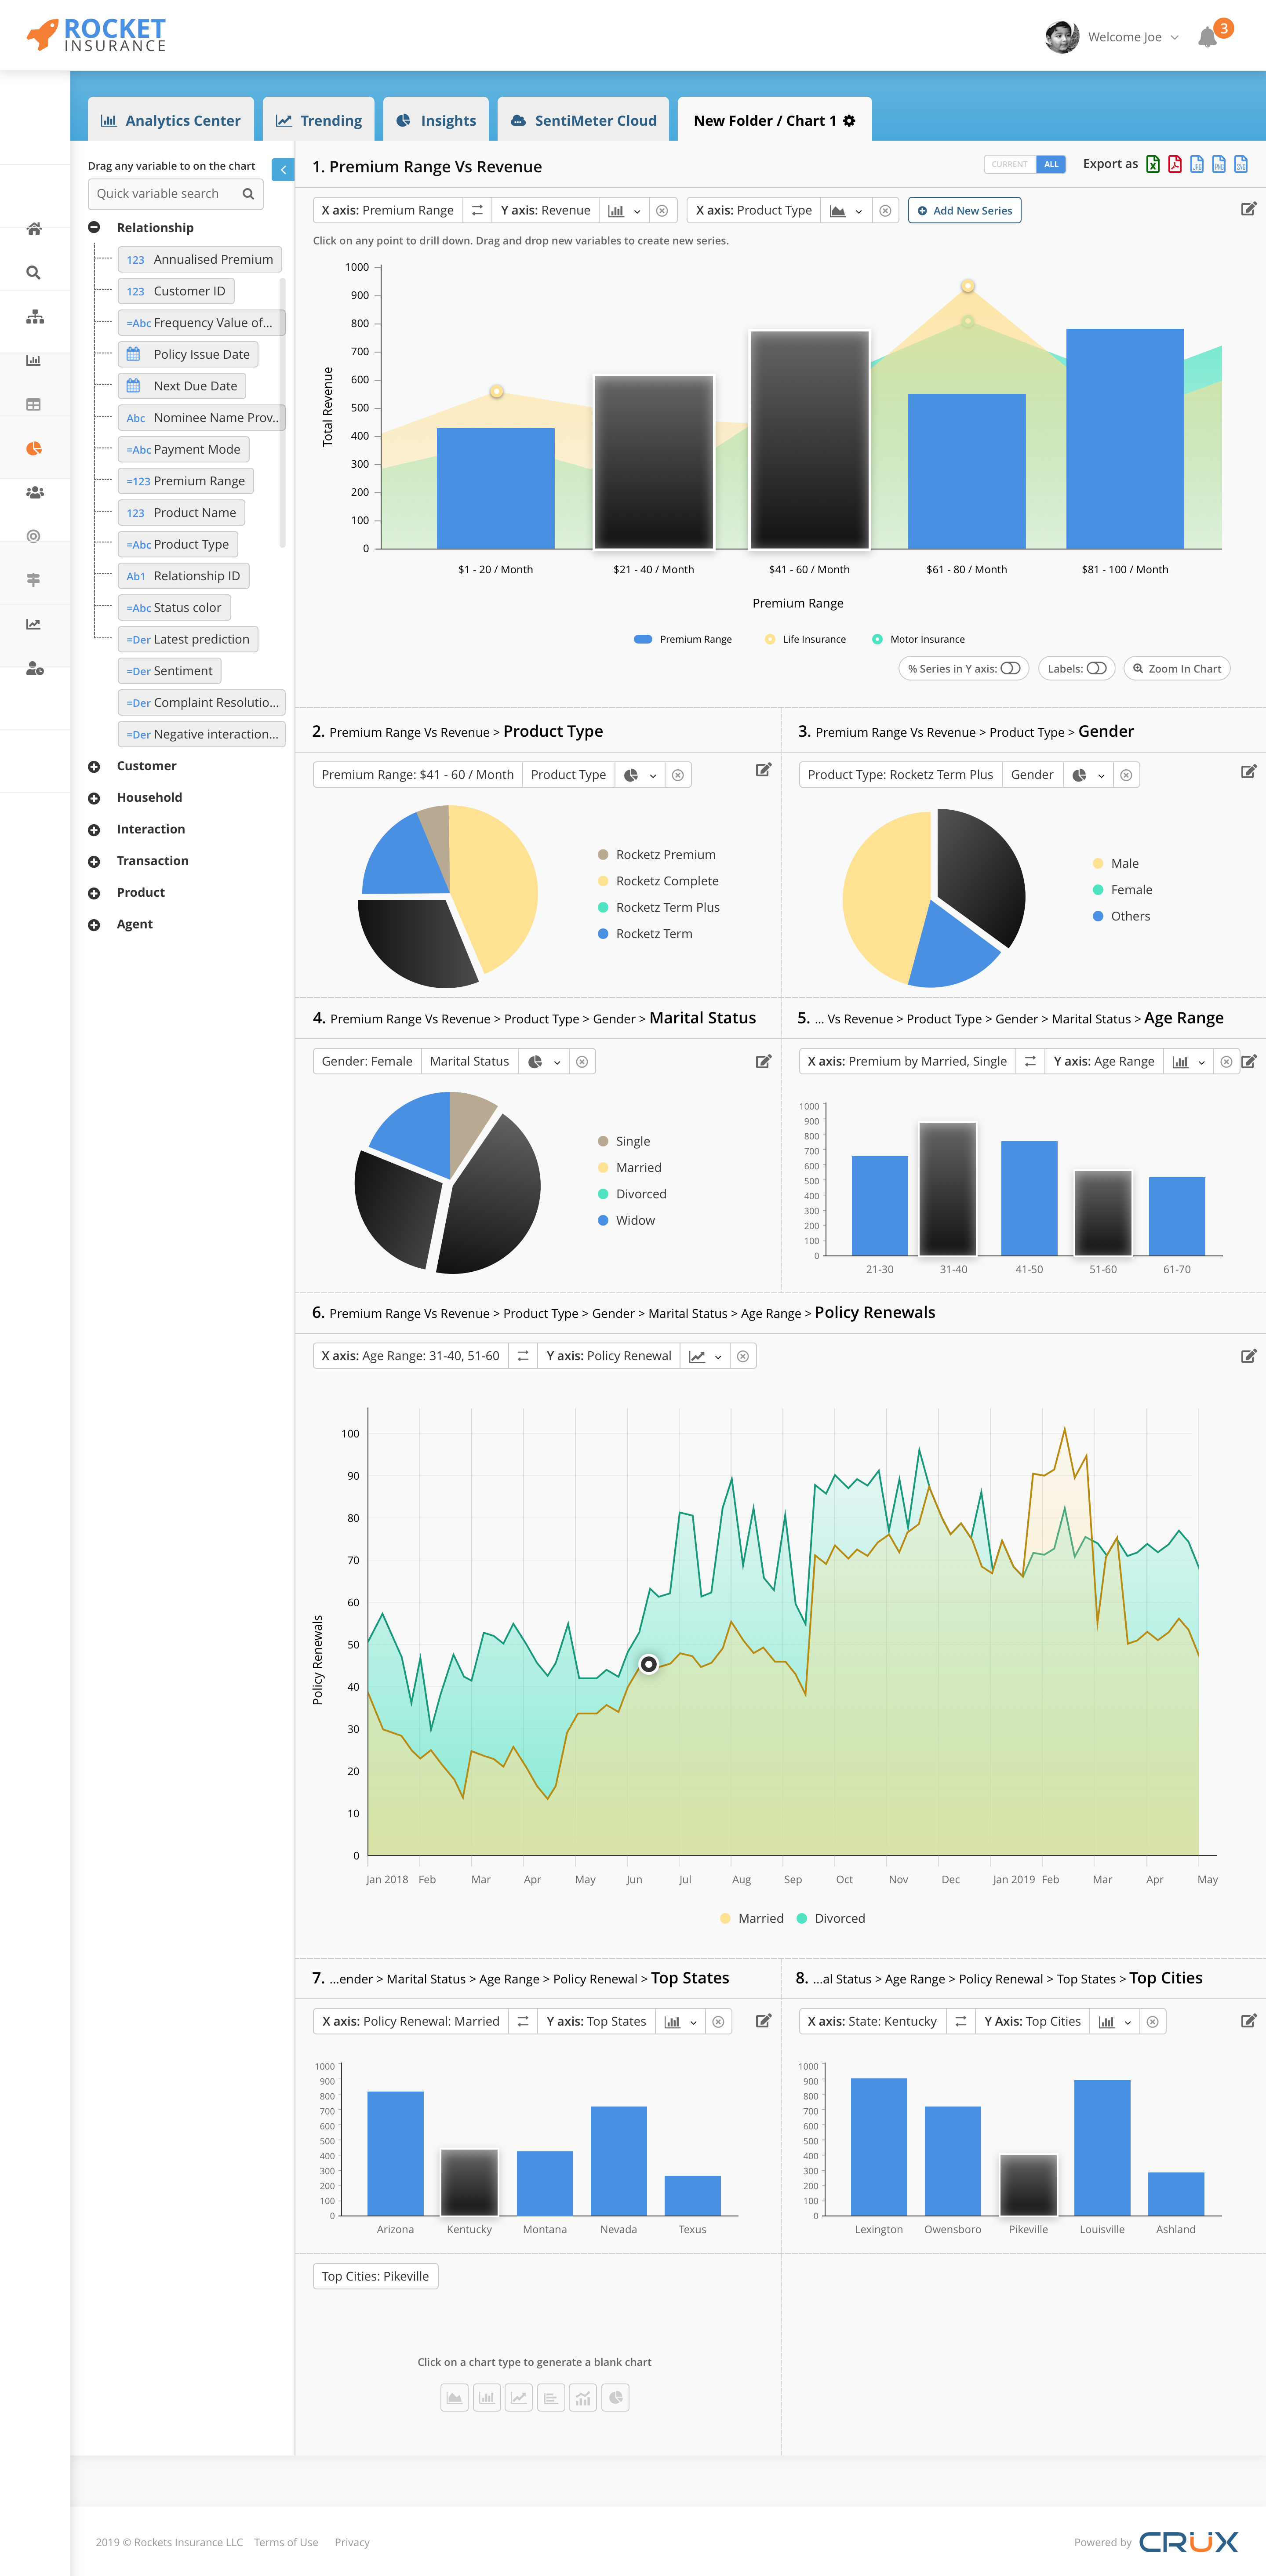Open settings gear on New Folder / Chart 1 tab
The image size is (1266, 2576).
(x=849, y=121)
